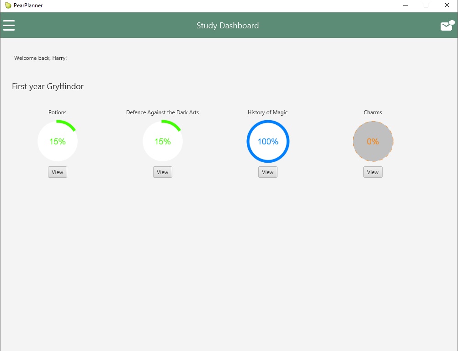This screenshot has width=458, height=351.
Task: Open Defence Against the Dark Arts via View
Action: (162, 172)
